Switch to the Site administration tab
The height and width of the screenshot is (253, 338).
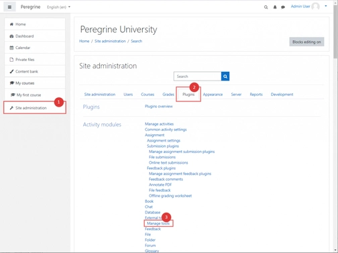click(100, 95)
